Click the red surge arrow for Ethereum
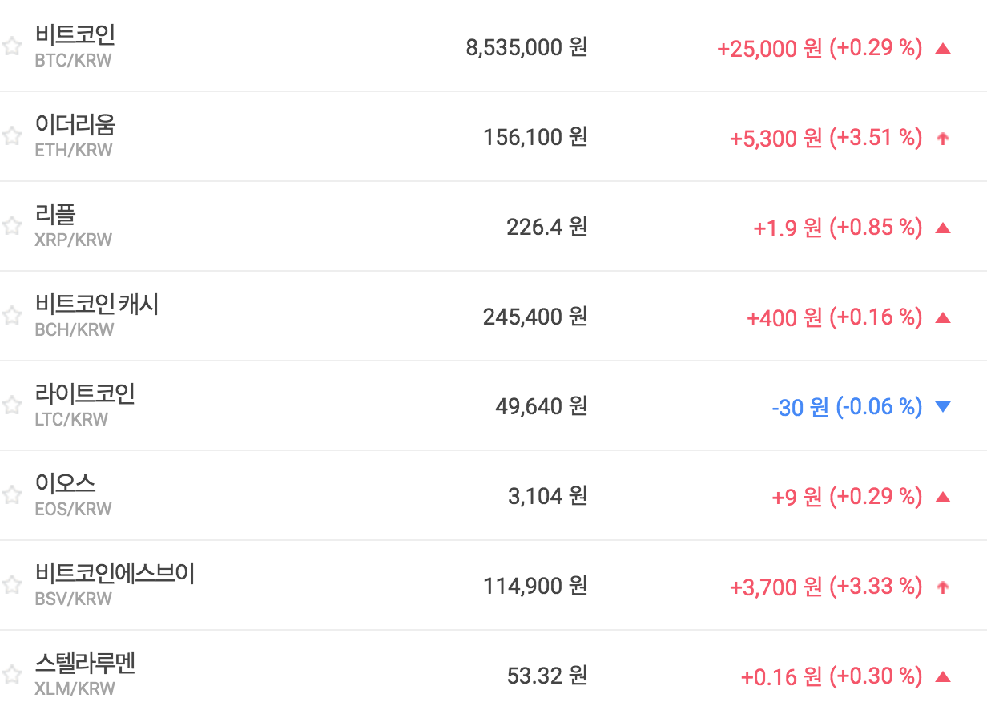The height and width of the screenshot is (718, 987). click(x=943, y=139)
